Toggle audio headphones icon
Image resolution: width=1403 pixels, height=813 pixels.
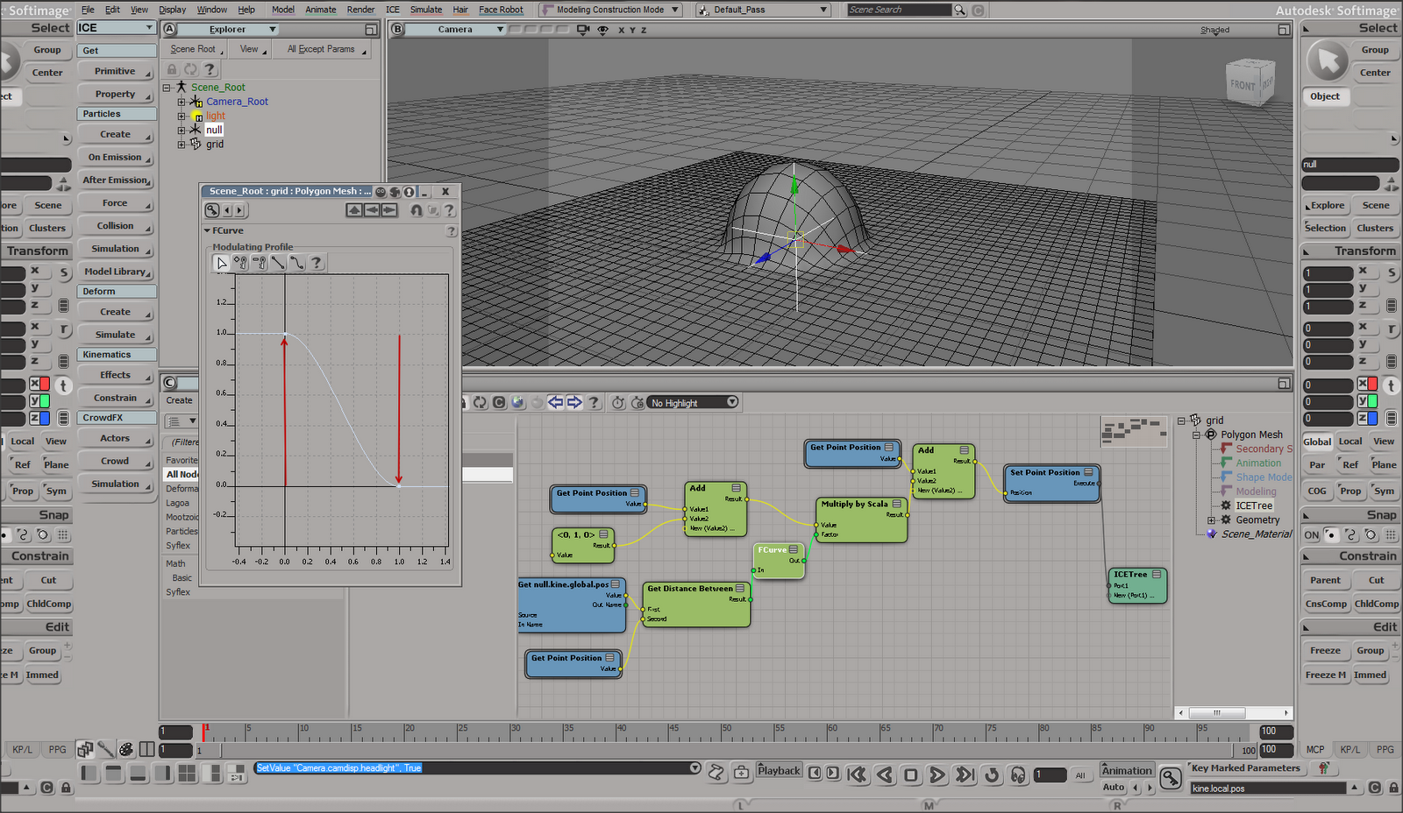pyautogui.click(x=1018, y=774)
